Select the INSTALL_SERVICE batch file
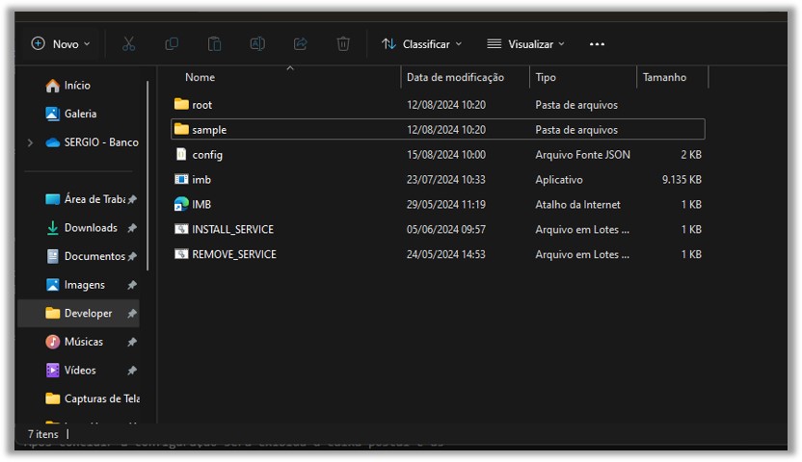Image resolution: width=802 pixels, height=462 pixels. pyautogui.click(x=232, y=230)
